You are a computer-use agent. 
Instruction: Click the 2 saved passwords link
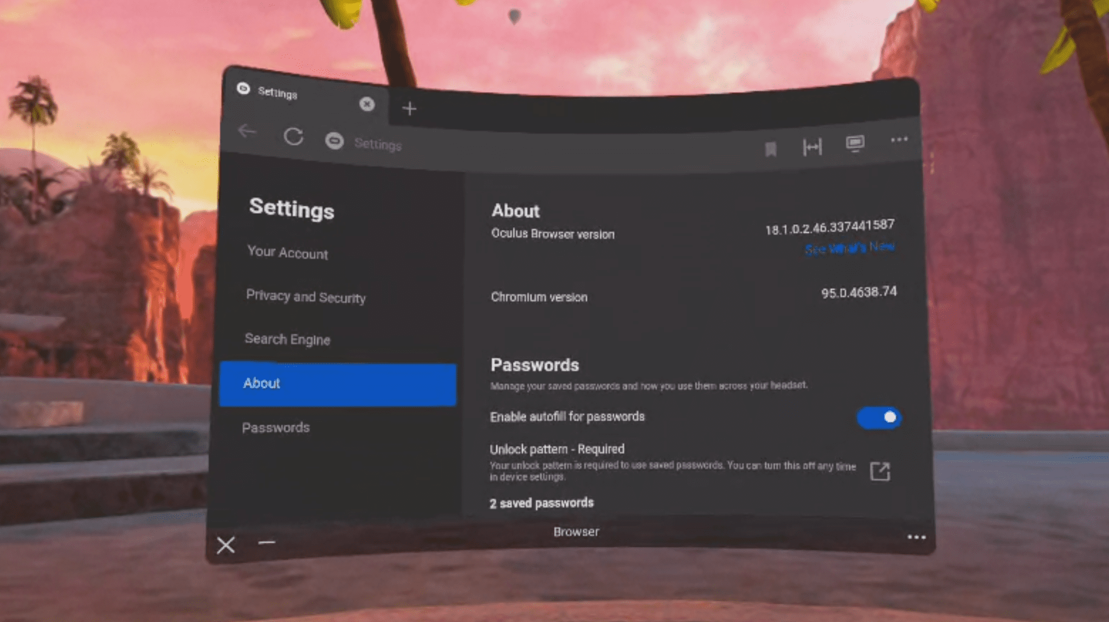click(x=541, y=502)
